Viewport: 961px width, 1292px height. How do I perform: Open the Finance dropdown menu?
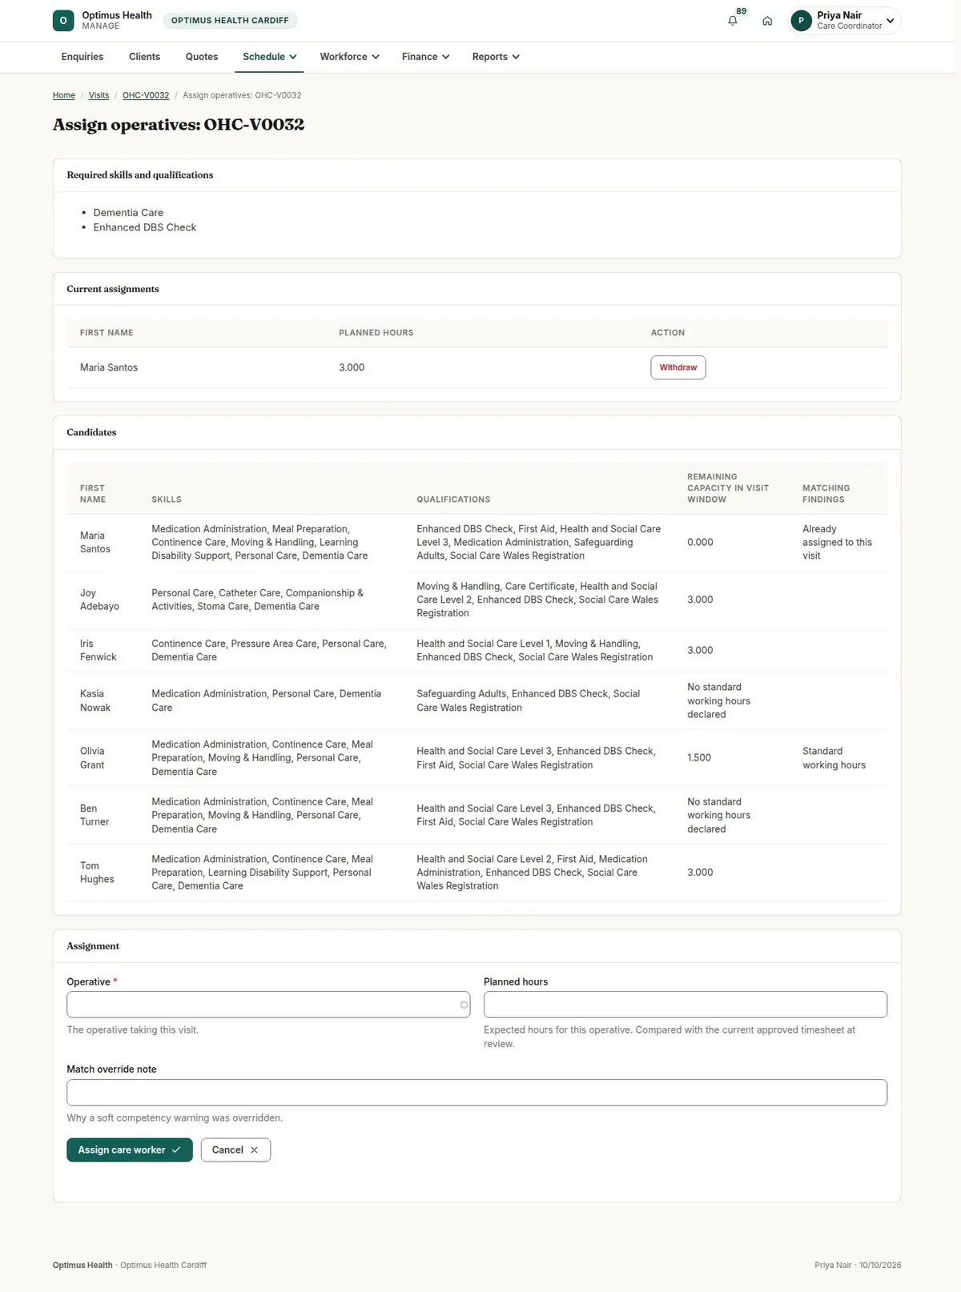(x=425, y=57)
